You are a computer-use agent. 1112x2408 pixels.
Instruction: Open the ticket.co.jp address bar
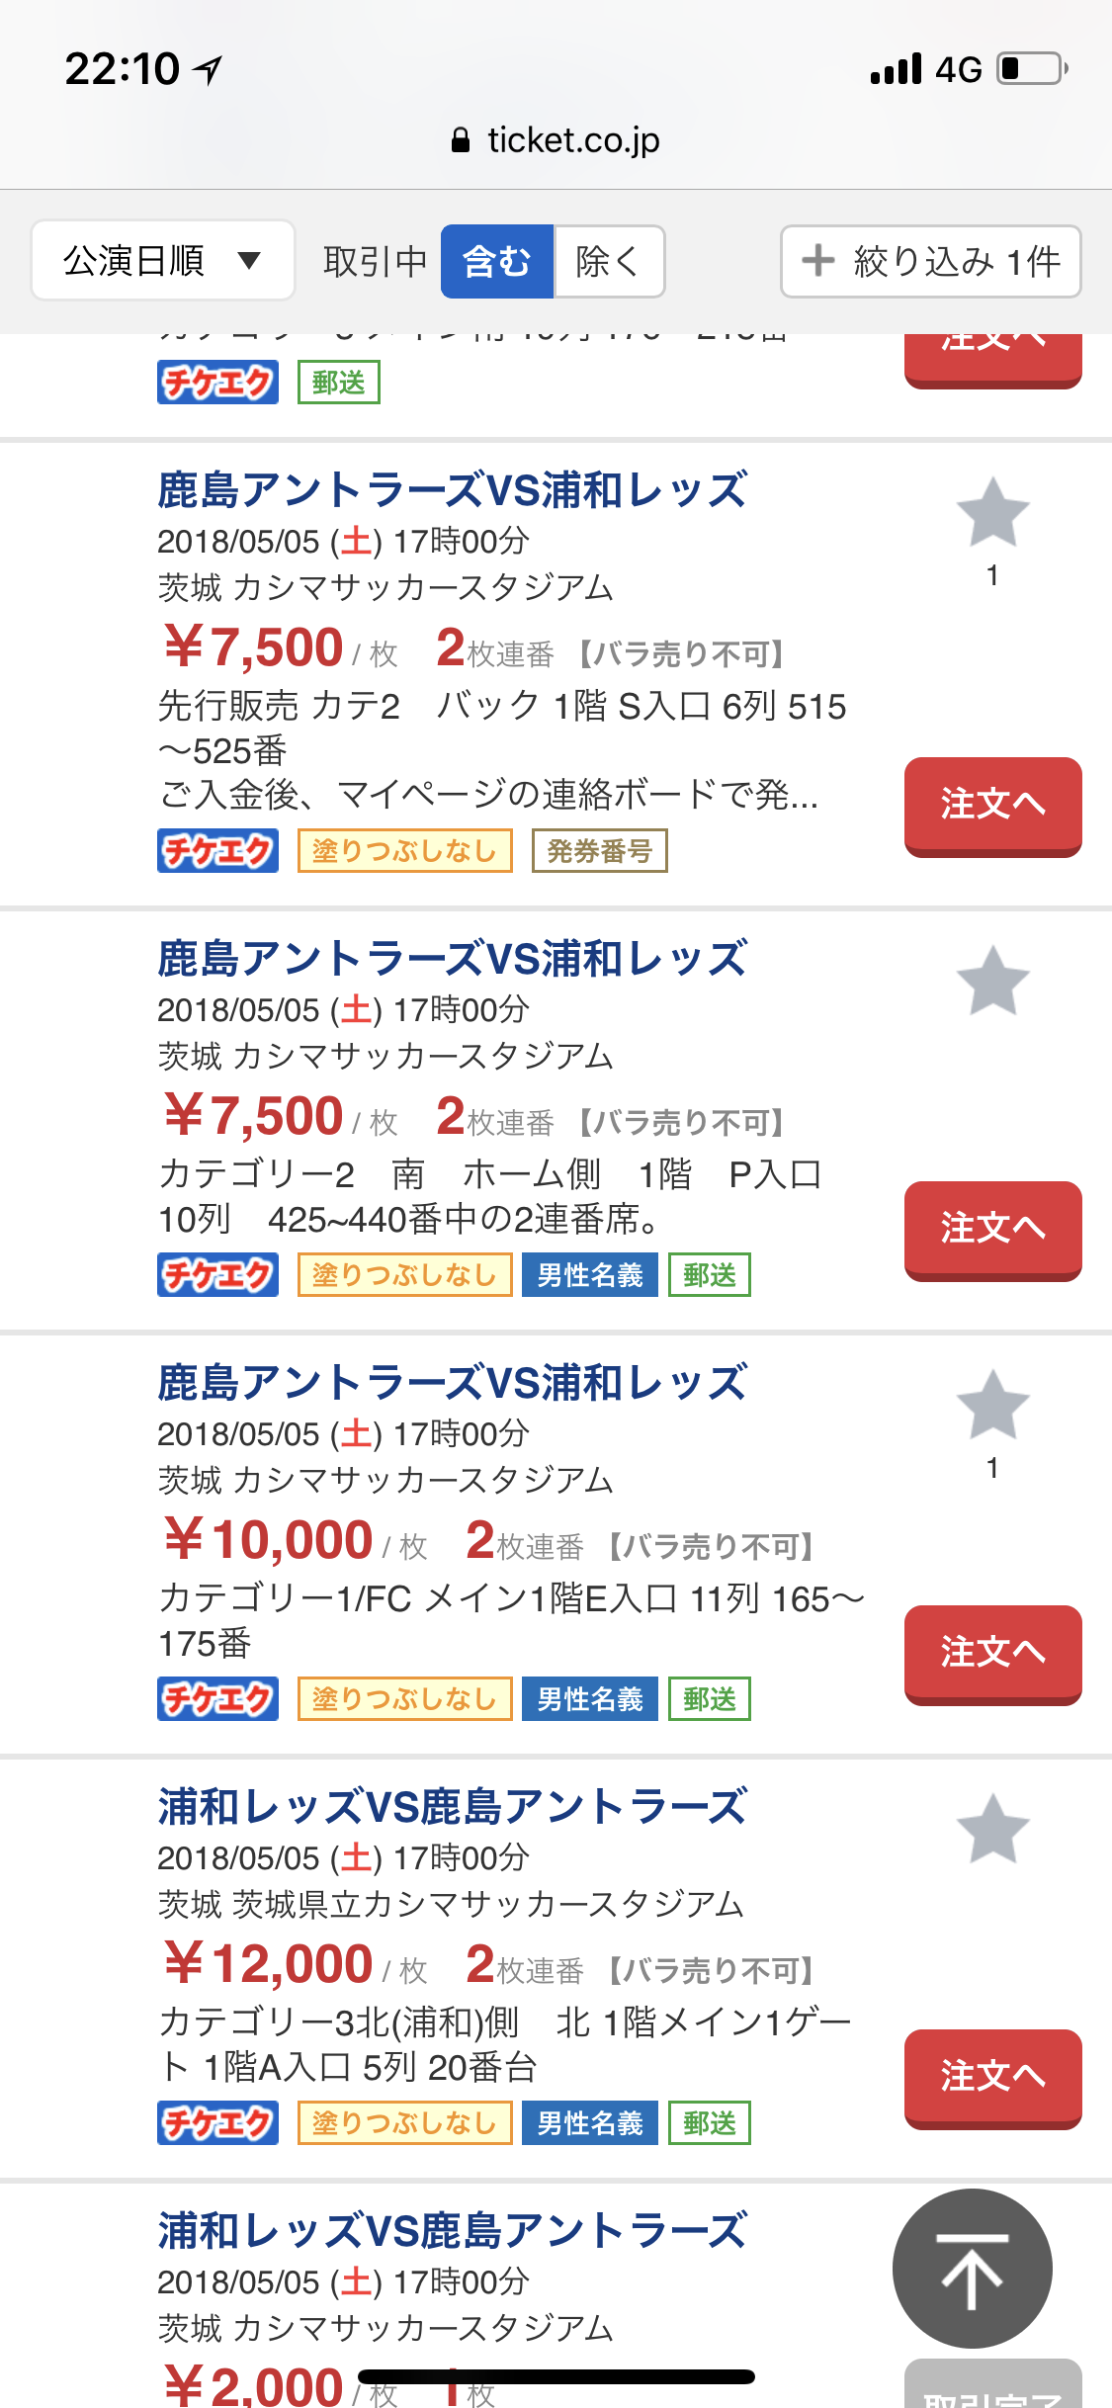point(573,140)
